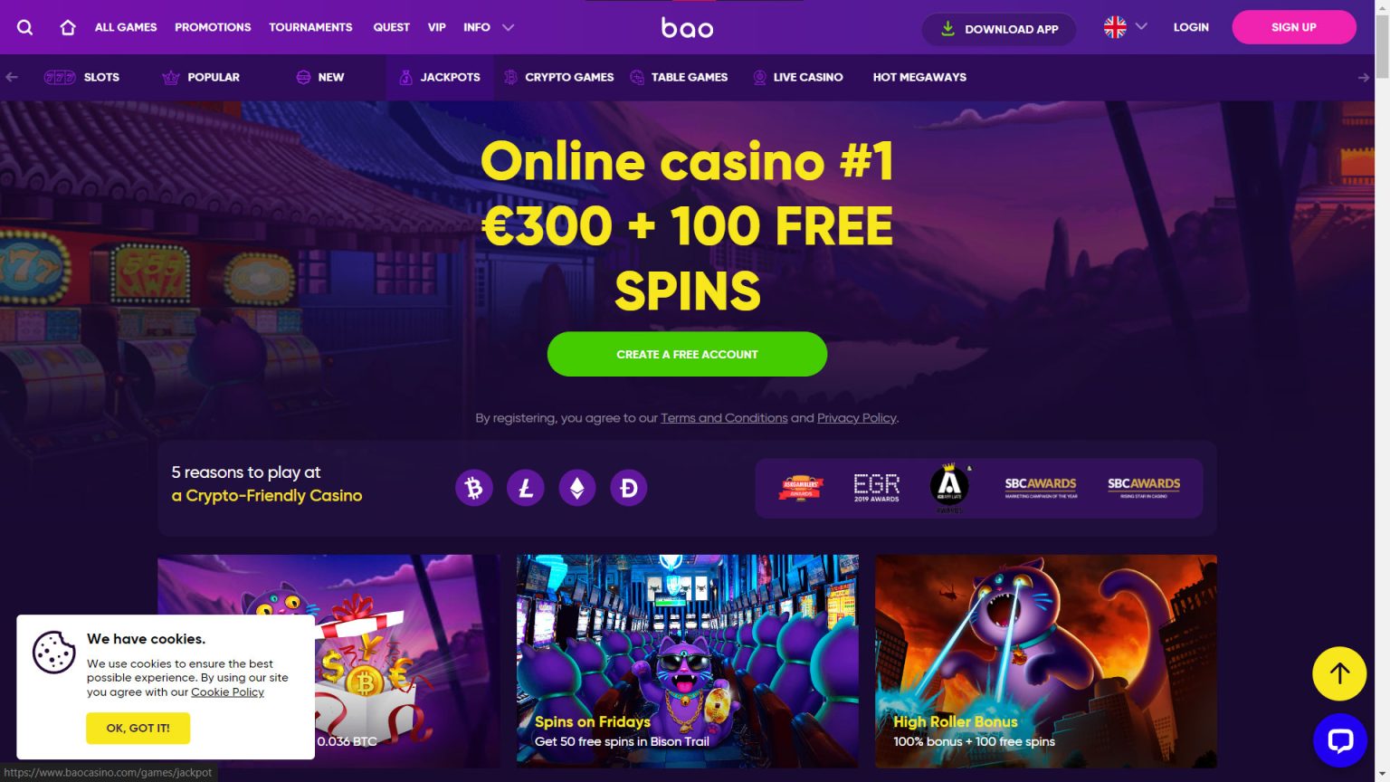This screenshot has height=782, width=1390.
Task: Click the yellow back-to-top arrow
Action: tap(1340, 673)
